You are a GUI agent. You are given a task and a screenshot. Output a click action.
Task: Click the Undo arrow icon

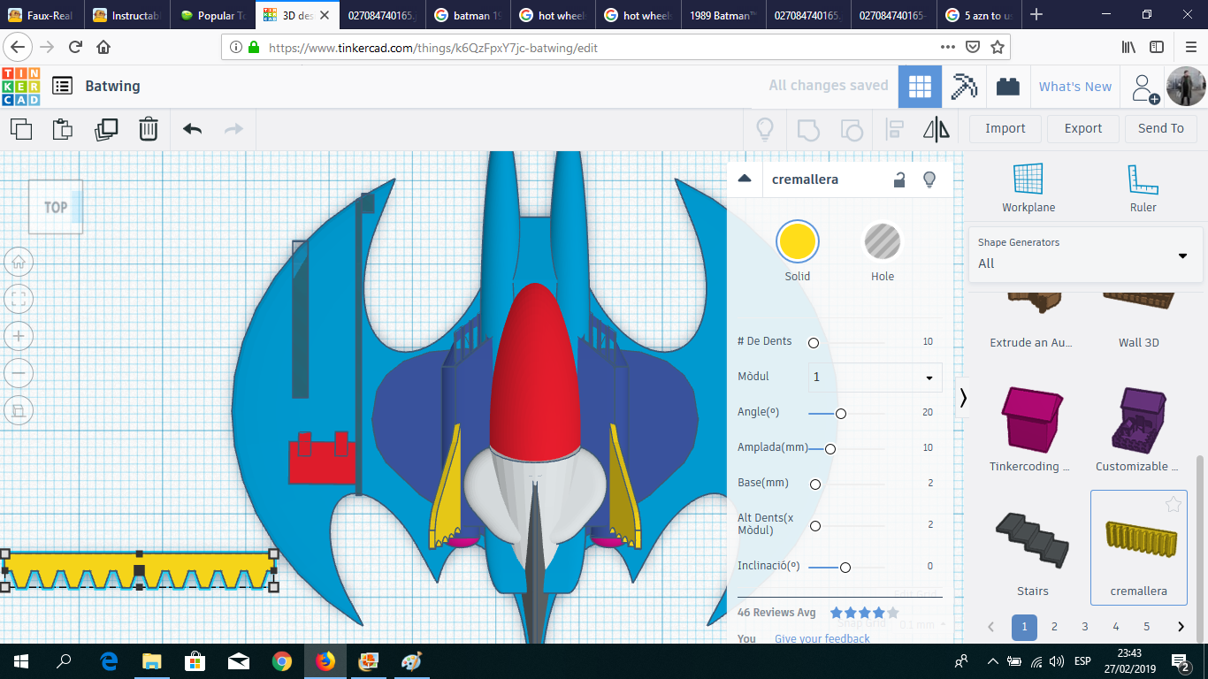[x=191, y=129]
